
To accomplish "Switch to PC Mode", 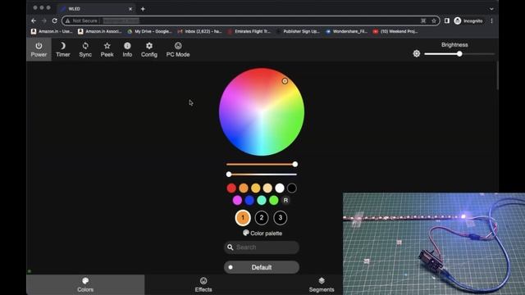I will click(x=178, y=49).
